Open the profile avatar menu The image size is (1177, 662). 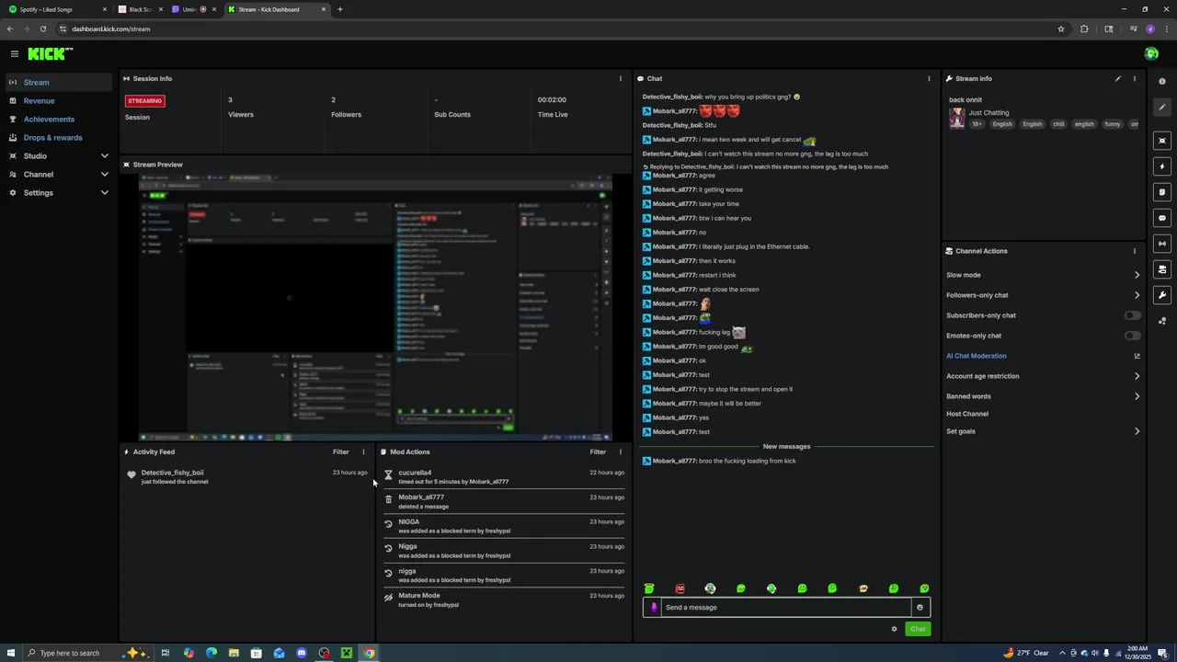click(x=1151, y=54)
